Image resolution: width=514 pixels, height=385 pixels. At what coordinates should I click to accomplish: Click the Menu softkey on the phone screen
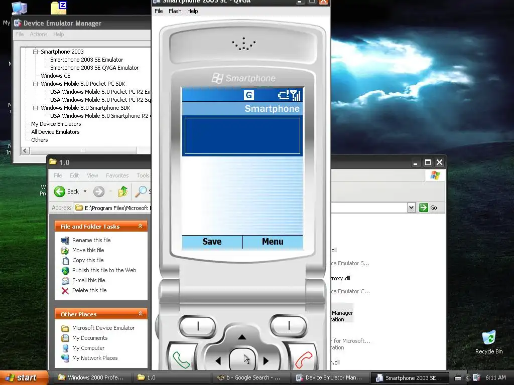coord(273,242)
